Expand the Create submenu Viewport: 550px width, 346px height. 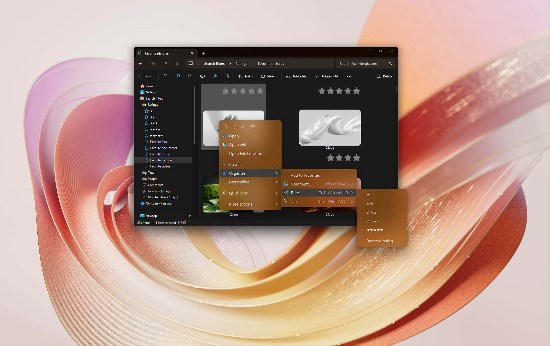[250, 165]
